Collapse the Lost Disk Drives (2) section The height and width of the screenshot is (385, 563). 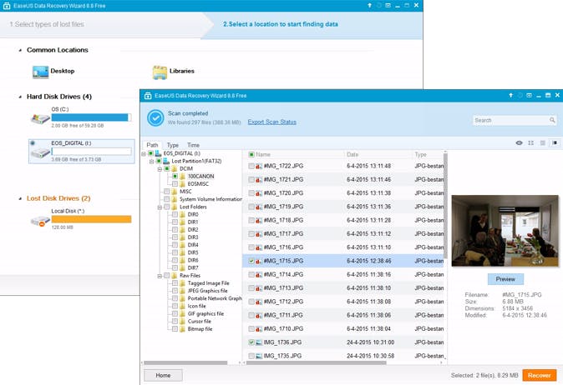[x=20, y=199]
